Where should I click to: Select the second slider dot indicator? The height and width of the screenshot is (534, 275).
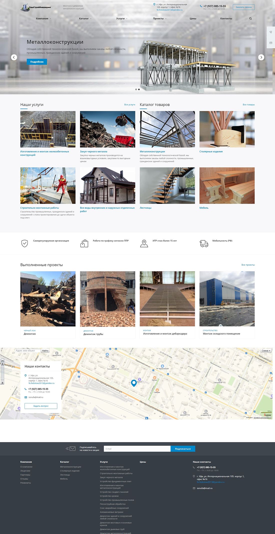pyautogui.click(x=139, y=89)
